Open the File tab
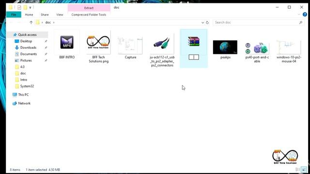The width and height of the screenshot is (310, 174). pyautogui.click(x=14, y=14)
